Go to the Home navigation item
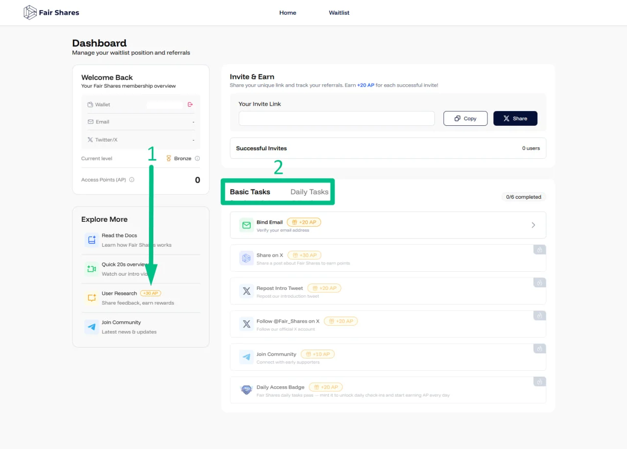Image resolution: width=627 pixels, height=449 pixels. point(288,13)
